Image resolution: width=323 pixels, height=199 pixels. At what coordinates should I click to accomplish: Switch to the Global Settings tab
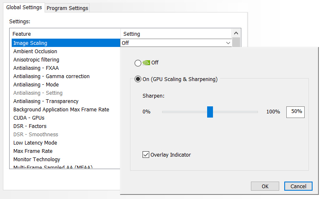tap(24, 7)
